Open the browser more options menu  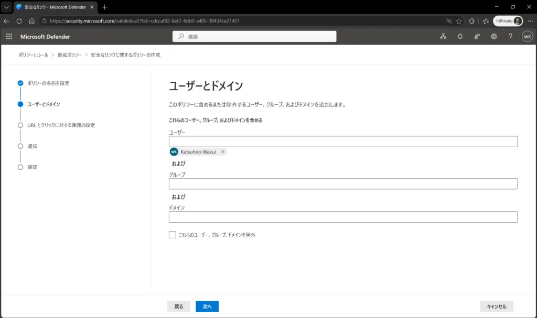point(530,21)
